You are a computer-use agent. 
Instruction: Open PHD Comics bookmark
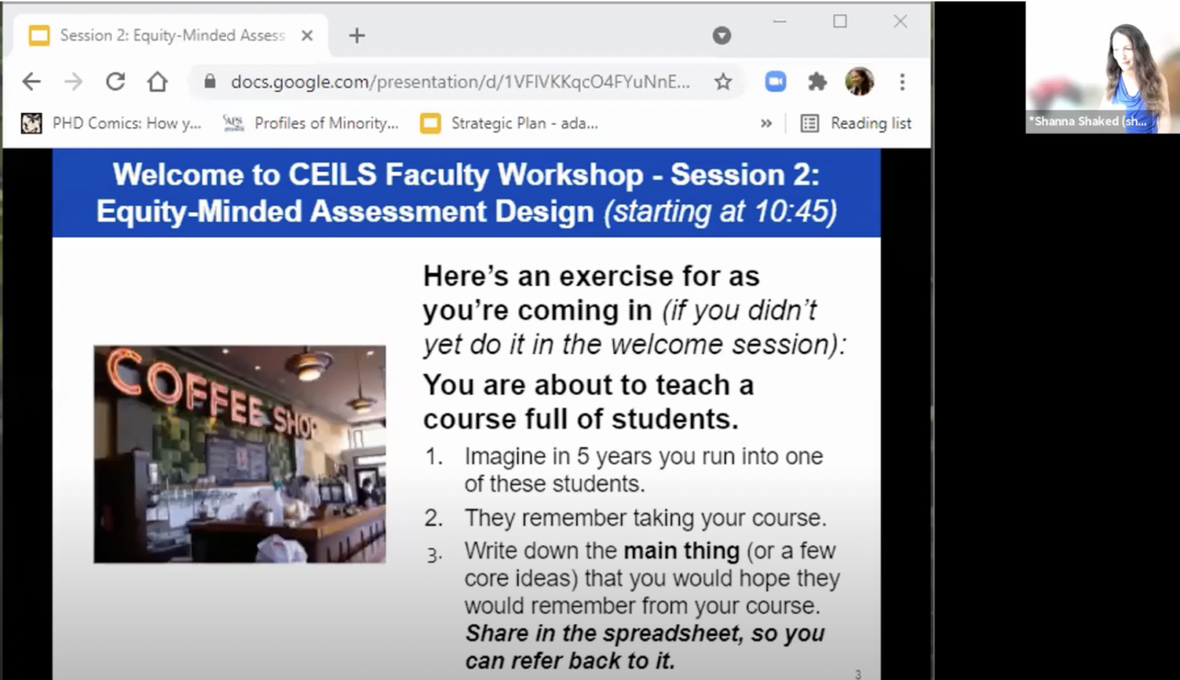112,123
